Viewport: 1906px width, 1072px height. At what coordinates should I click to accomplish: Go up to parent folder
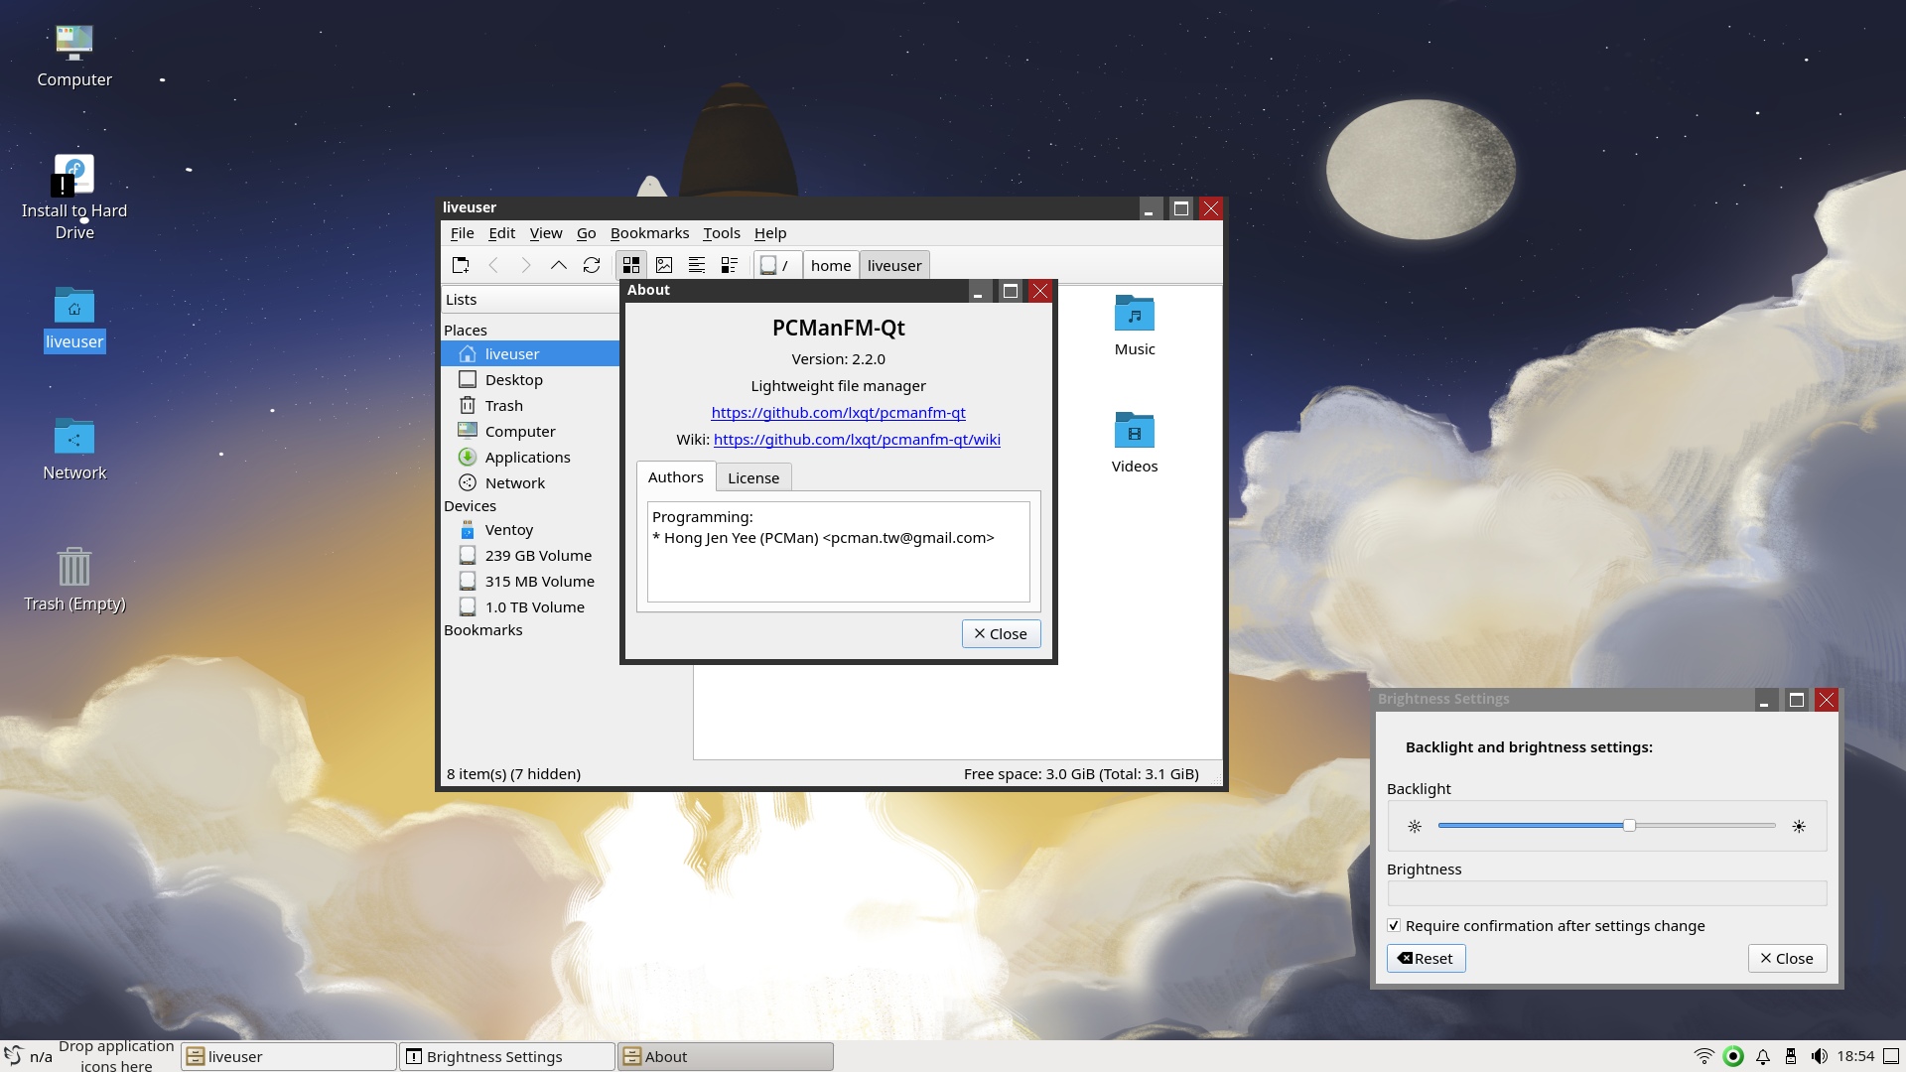point(559,265)
